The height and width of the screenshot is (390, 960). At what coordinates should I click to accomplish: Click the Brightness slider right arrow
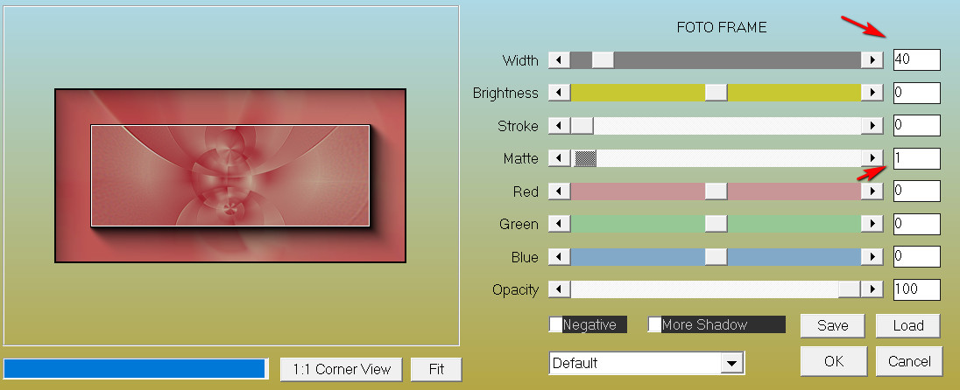coord(872,93)
